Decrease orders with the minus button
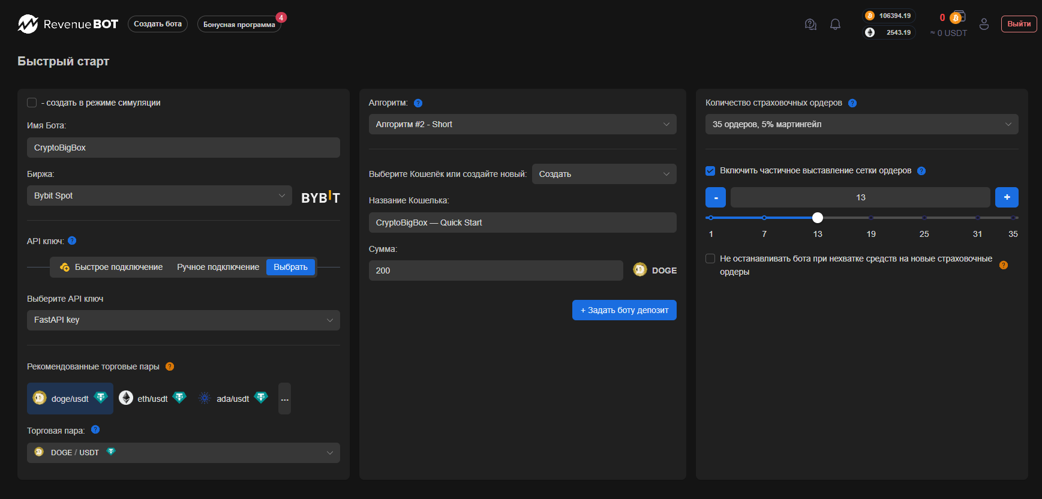Viewport: 1042px width, 499px height. pyautogui.click(x=716, y=197)
